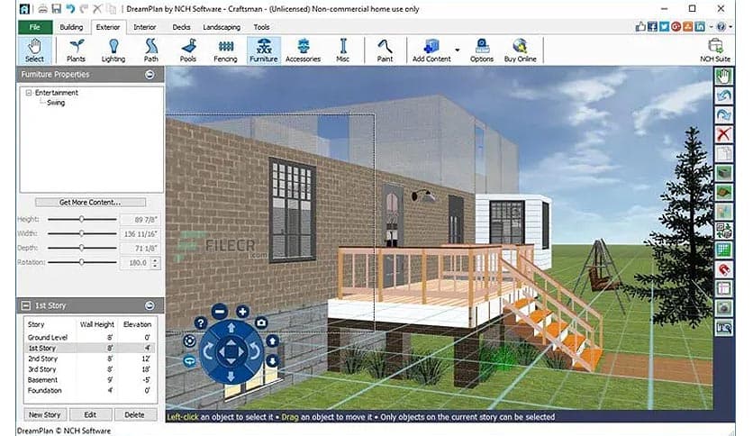This screenshot has height=436, width=753.
Task: Open the Plants tool
Action: 76,50
